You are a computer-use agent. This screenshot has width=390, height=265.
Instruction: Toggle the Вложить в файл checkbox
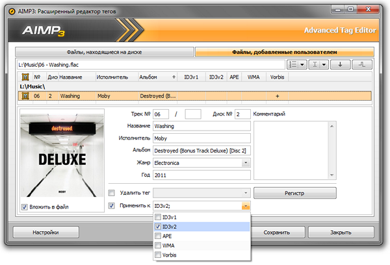click(x=25, y=207)
